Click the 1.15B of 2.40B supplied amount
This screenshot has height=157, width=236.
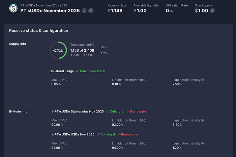[x=82, y=50]
